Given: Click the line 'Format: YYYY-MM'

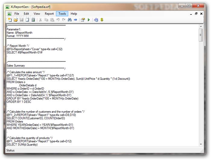Looking at the screenshot, I should [17, 36].
